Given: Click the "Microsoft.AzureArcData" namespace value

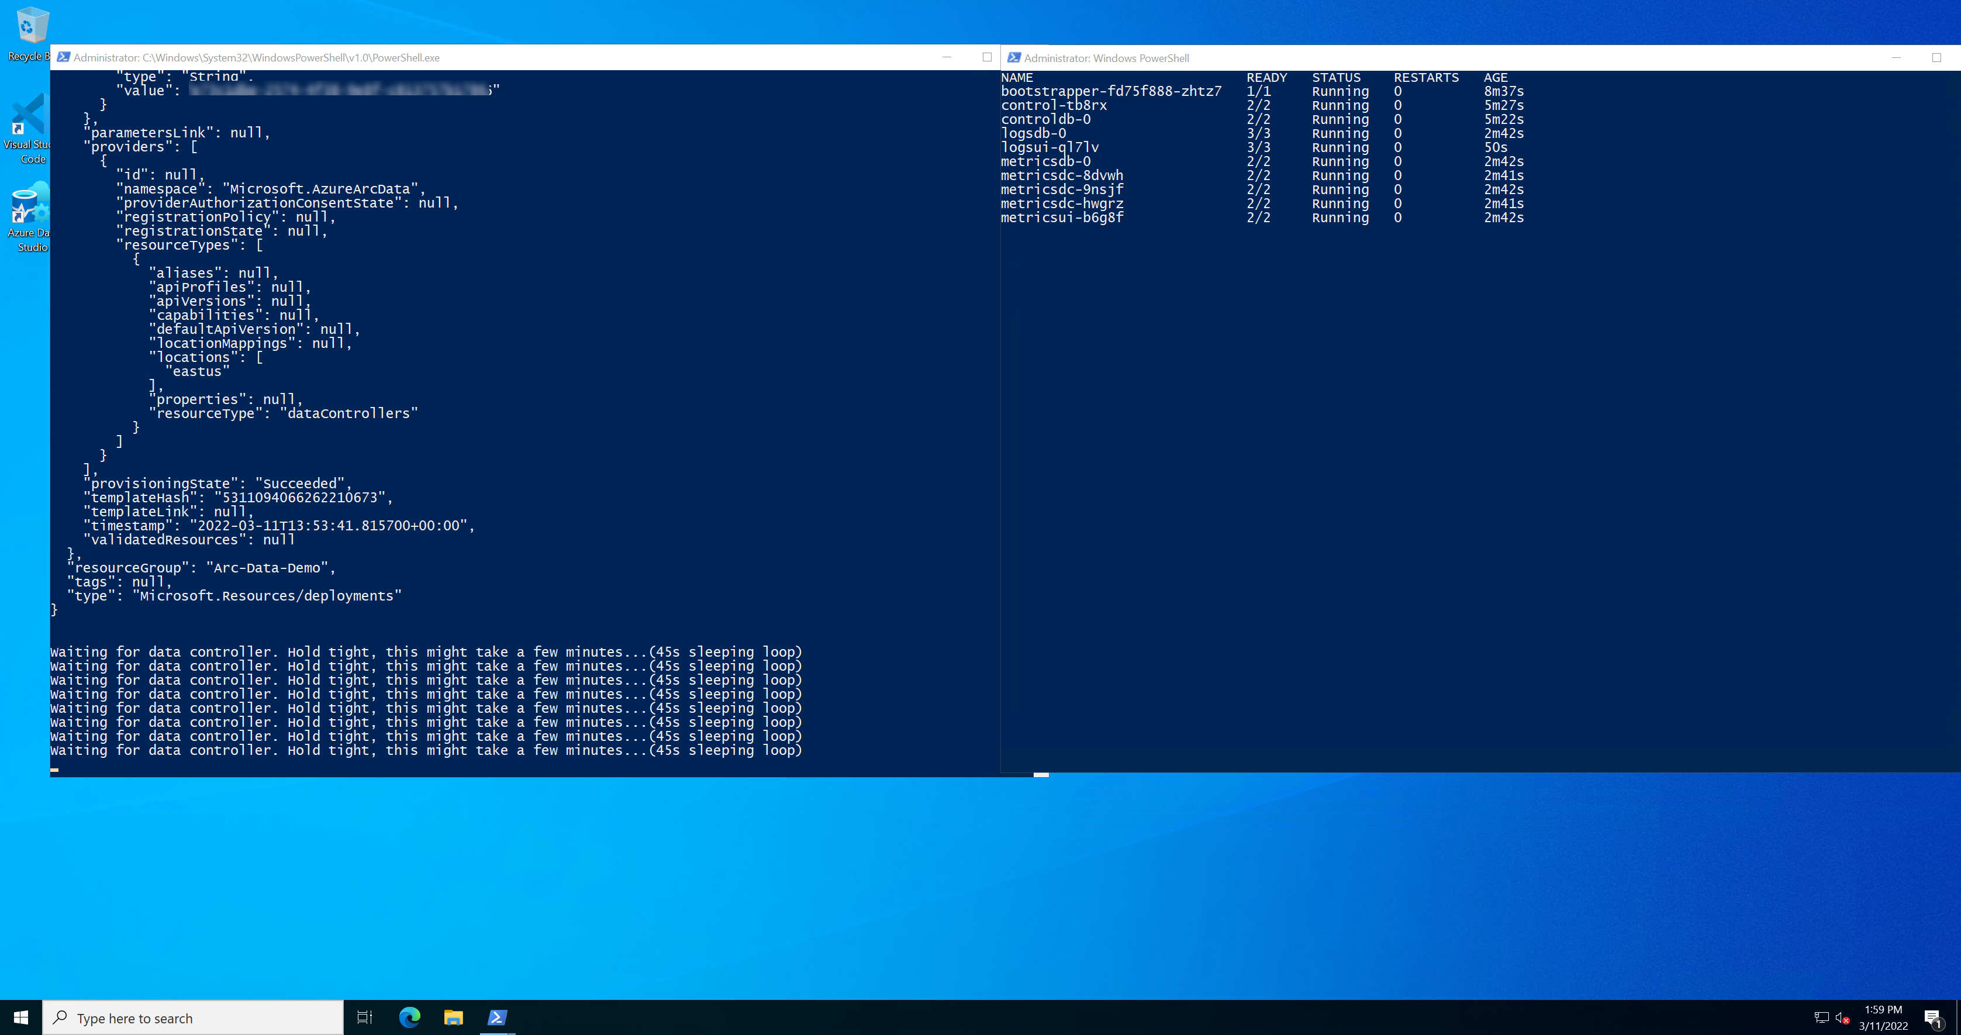Looking at the screenshot, I should point(320,189).
